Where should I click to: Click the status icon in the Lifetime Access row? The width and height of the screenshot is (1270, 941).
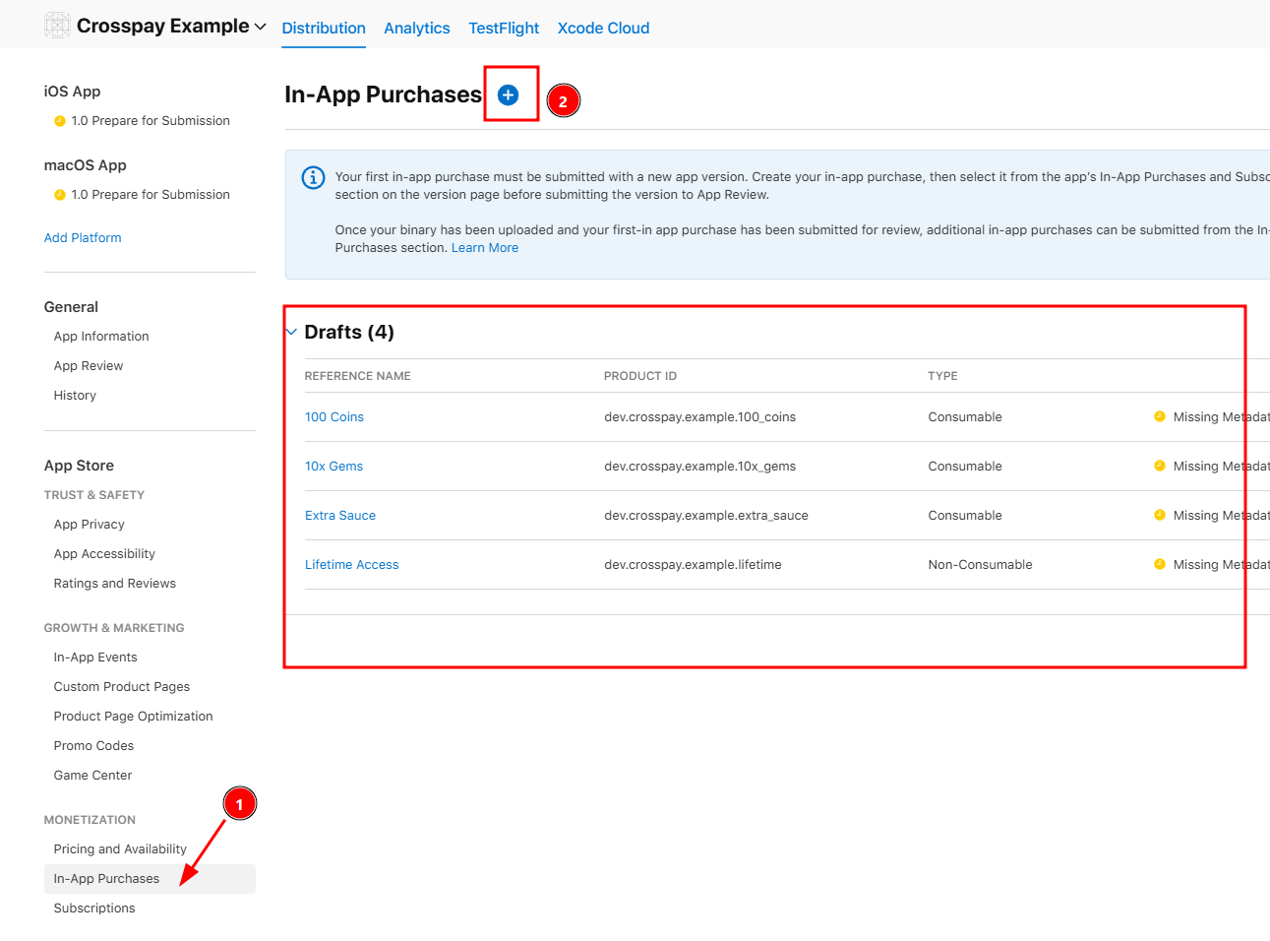[1159, 564]
